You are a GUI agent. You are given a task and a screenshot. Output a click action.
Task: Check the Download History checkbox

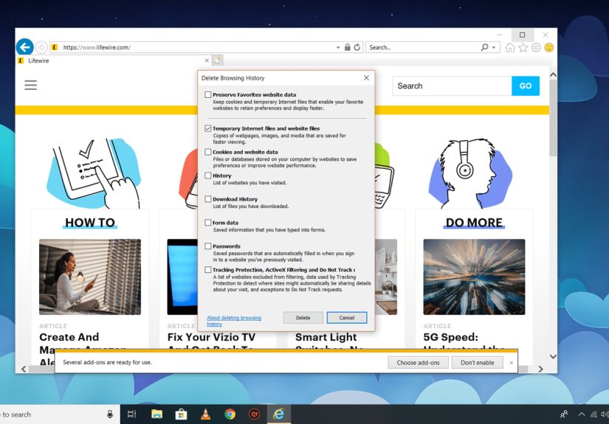pyautogui.click(x=208, y=199)
